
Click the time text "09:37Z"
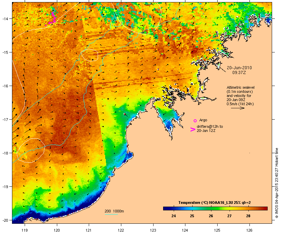click(239, 73)
